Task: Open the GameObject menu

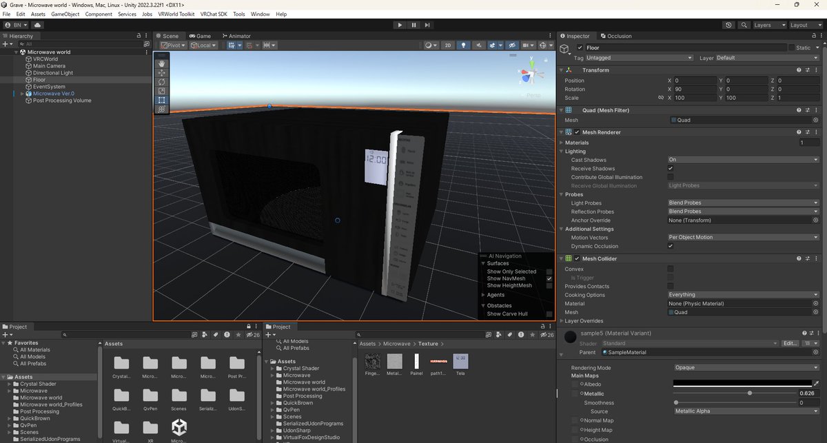Action: (x=65, y=14)
